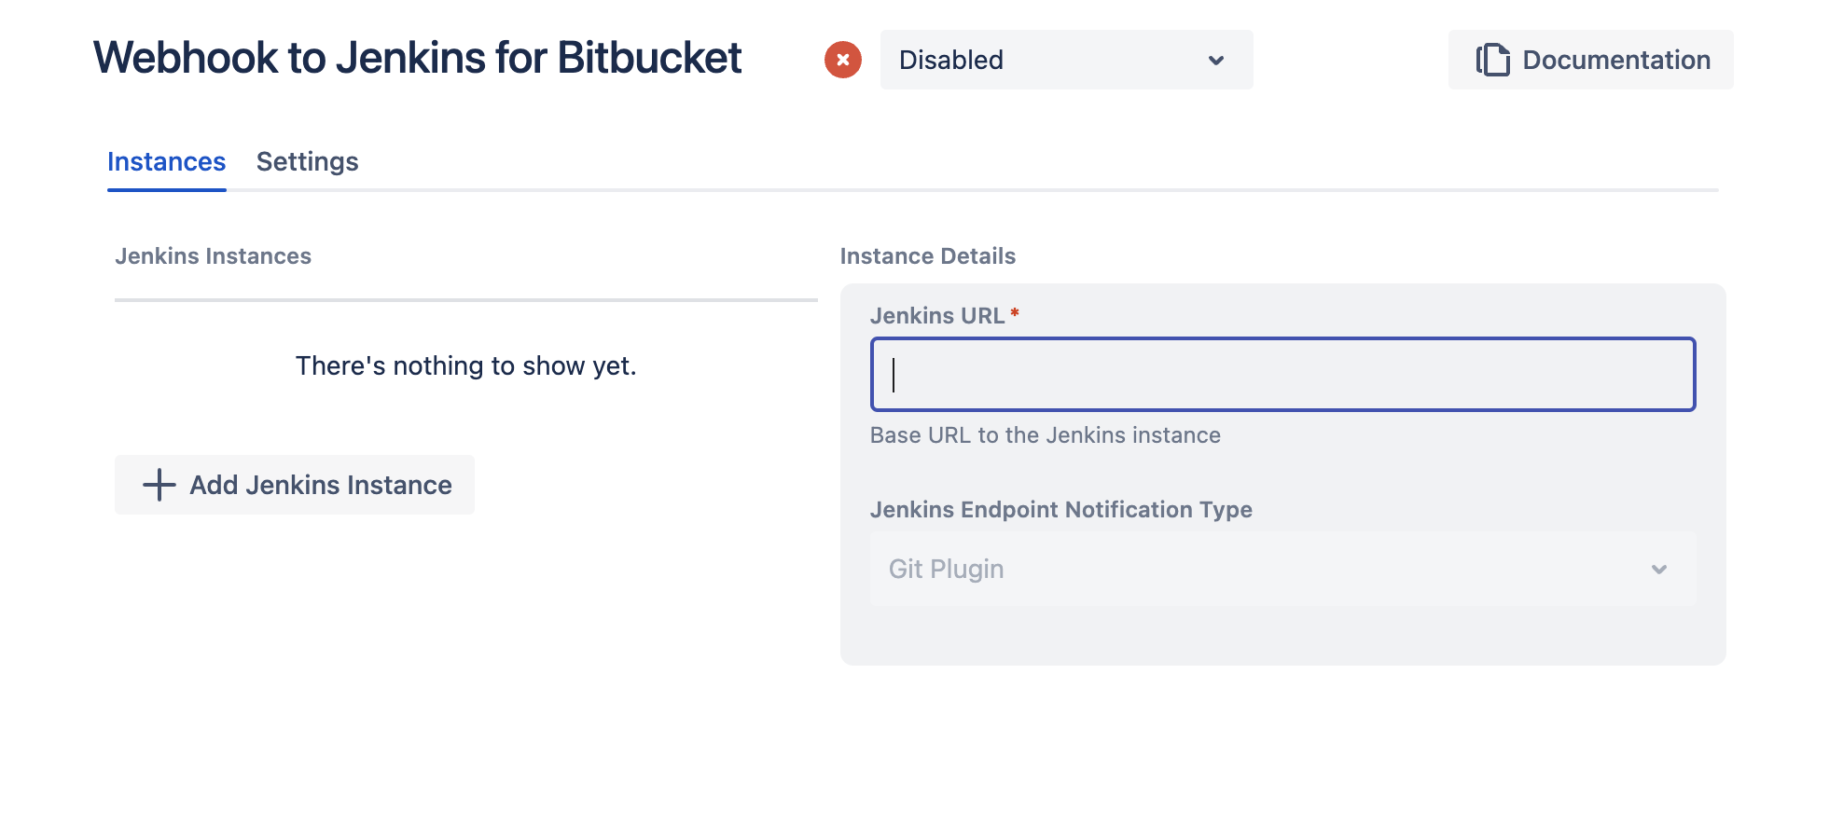Image resolution: width=1843 pixels, height=839 pixels.
Task: Click the Webhook to Jenkins for Bitbucket title
Action: point(416,58)
